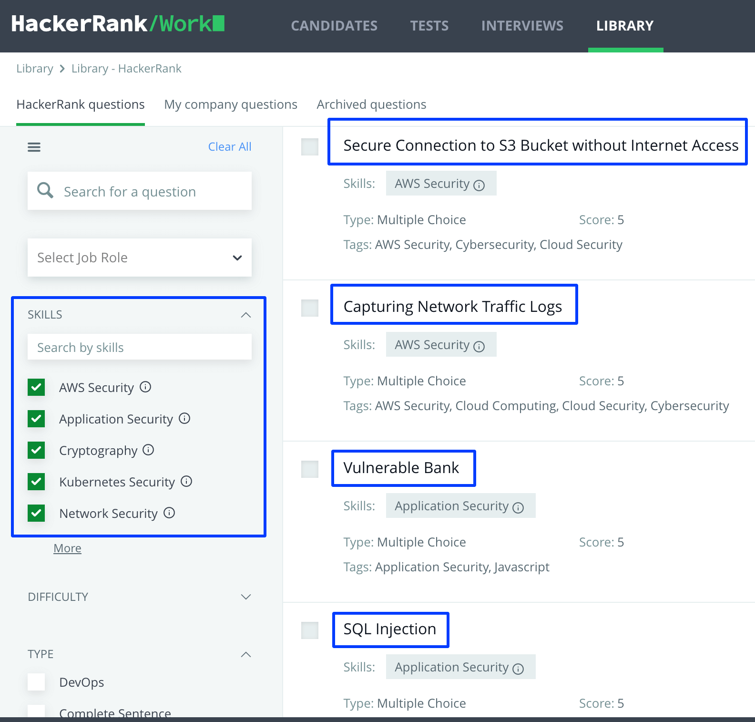This screenshot has height=722, width=755.
Task: Select the Secure Connection to S3 question checkbox
Action: (310, 147)
